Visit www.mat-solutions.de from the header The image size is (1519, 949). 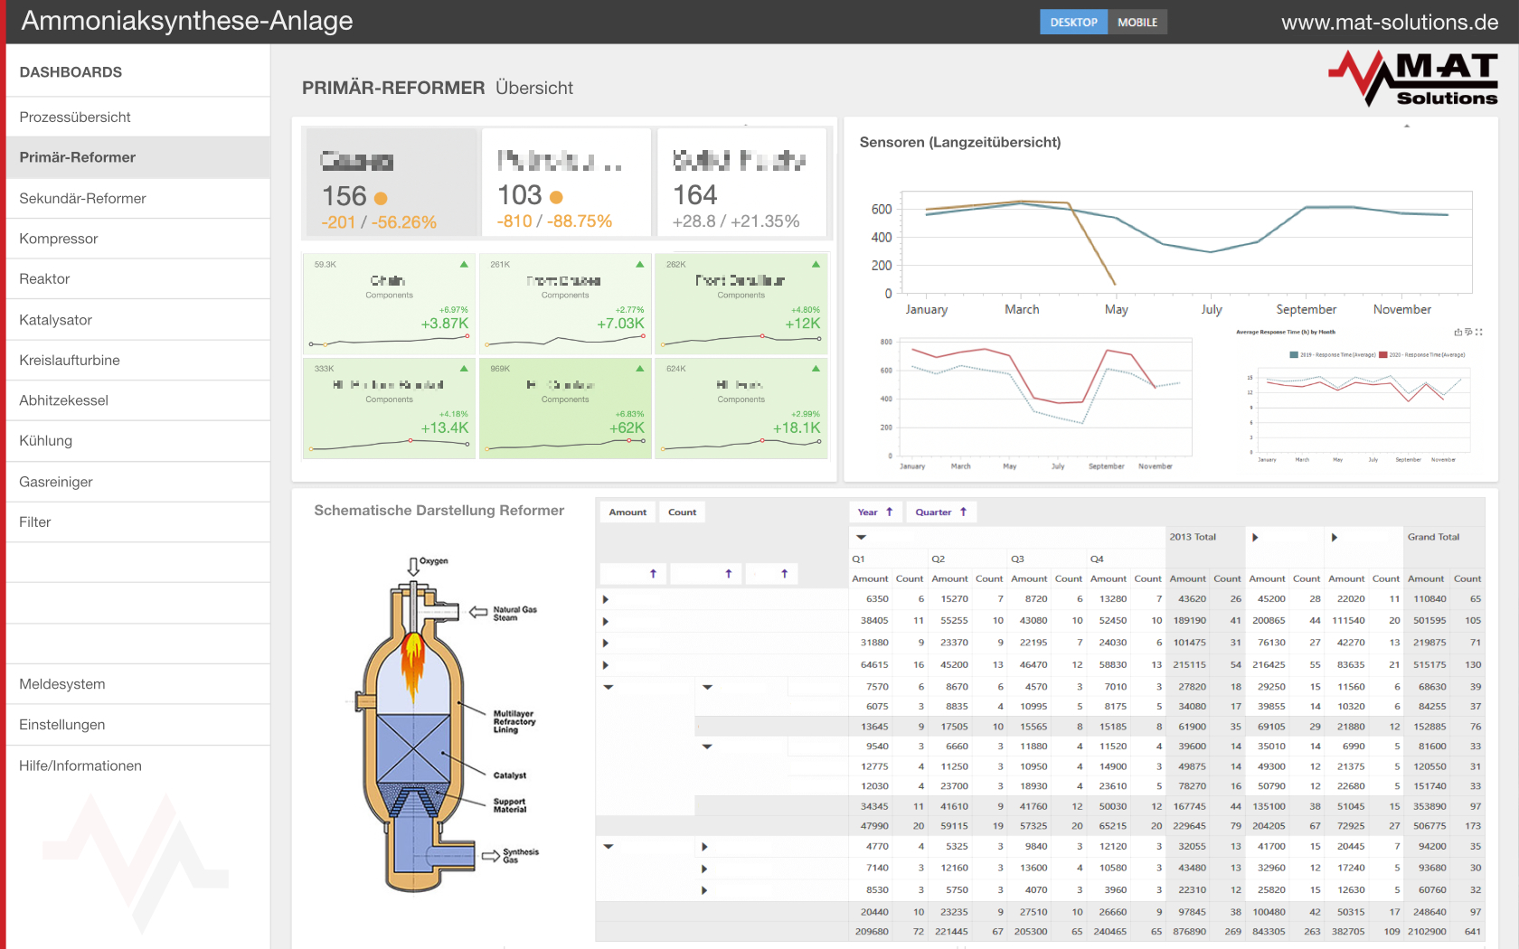[1389, 22]
